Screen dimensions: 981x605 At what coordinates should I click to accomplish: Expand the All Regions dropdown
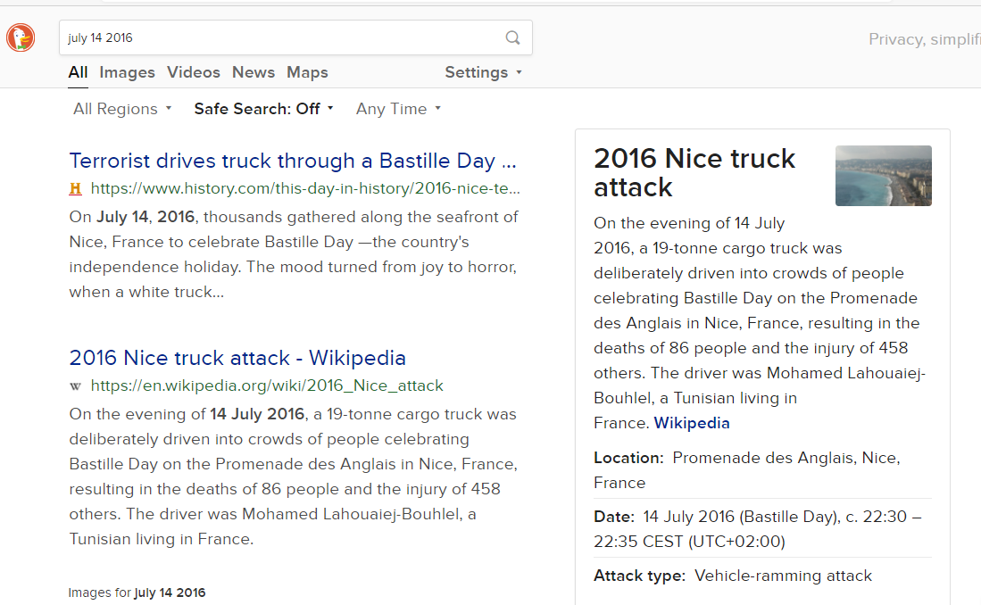click(122, 109)
